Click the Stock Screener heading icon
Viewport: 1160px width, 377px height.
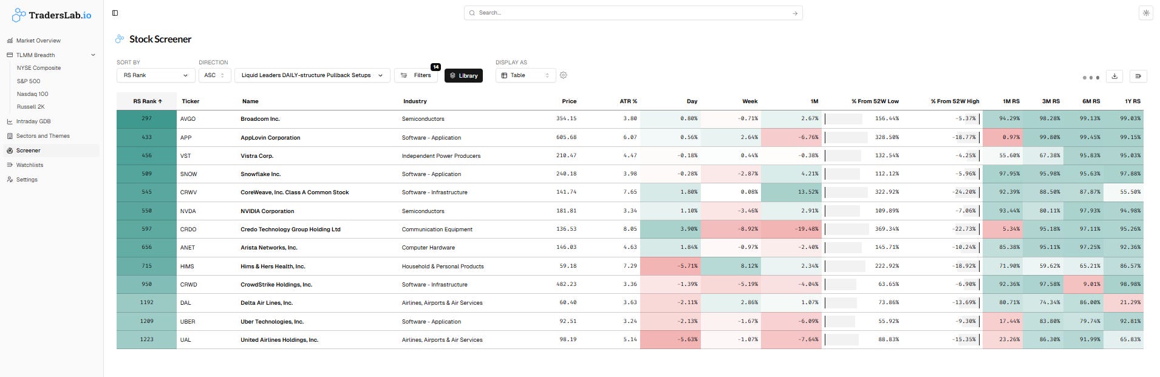(120, 39)
